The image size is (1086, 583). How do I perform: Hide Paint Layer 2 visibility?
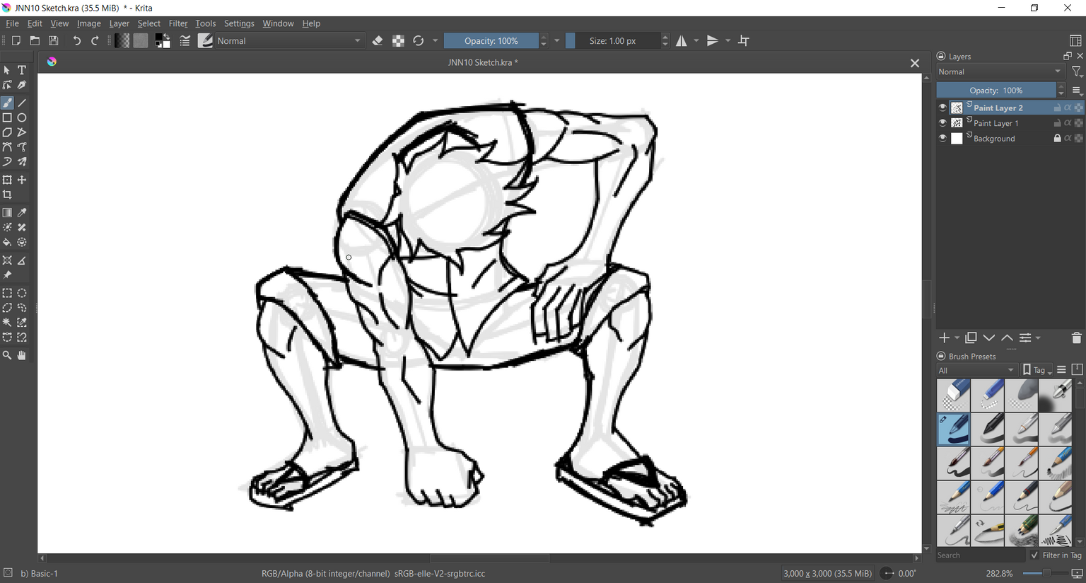coord(942,108)
